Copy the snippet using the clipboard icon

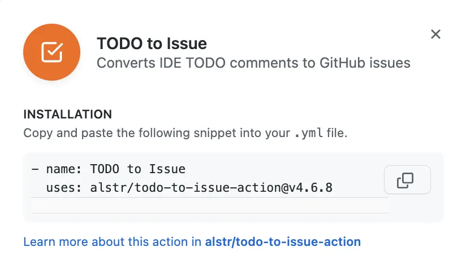(x=407, y=180)
